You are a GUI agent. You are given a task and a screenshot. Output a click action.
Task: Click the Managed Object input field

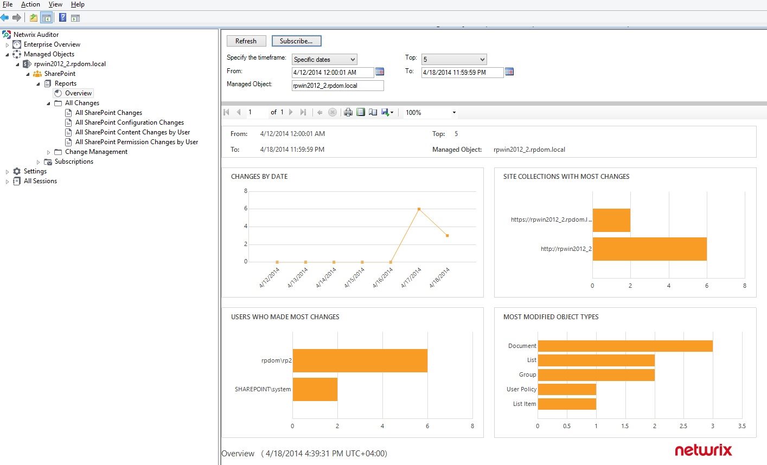(x=337, y=86)
